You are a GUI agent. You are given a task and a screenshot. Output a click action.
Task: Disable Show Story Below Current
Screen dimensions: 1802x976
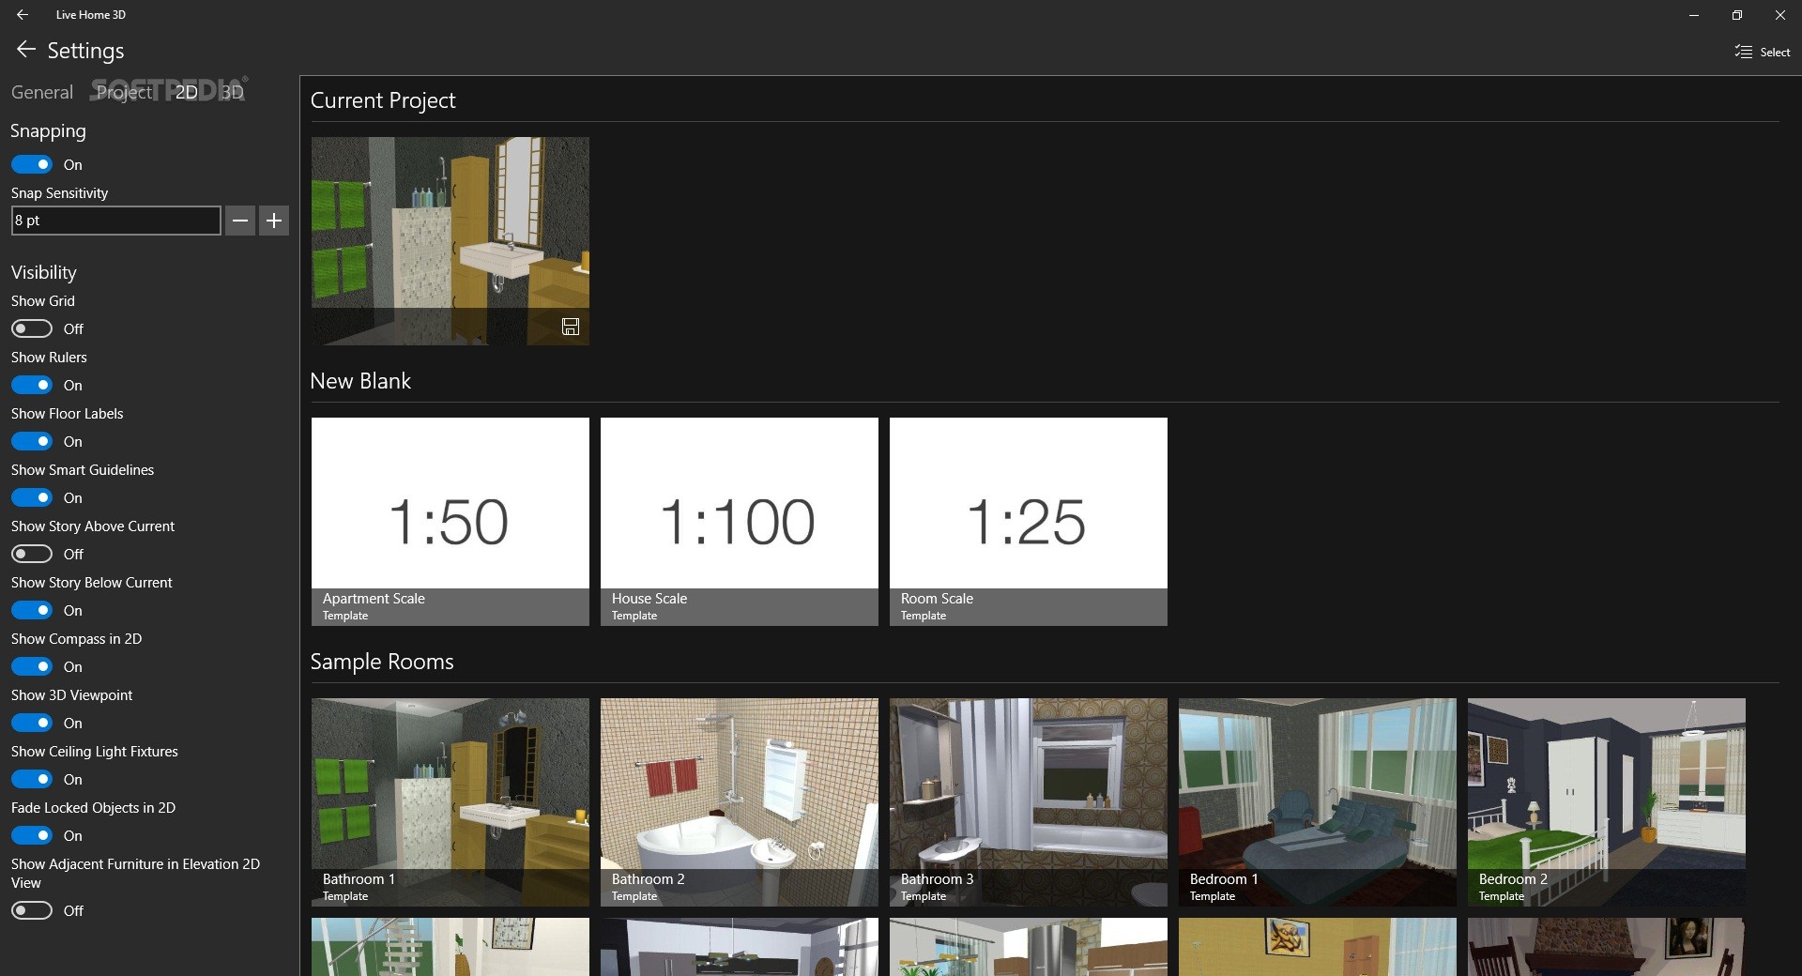pos(32,610)
